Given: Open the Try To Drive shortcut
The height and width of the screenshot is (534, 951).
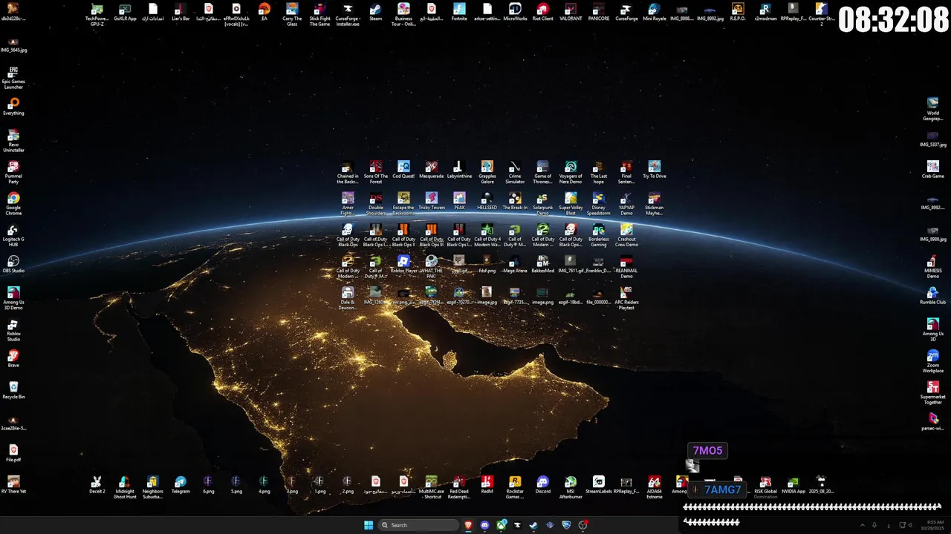Looking at the screenshot, I should tap(655, 170).
